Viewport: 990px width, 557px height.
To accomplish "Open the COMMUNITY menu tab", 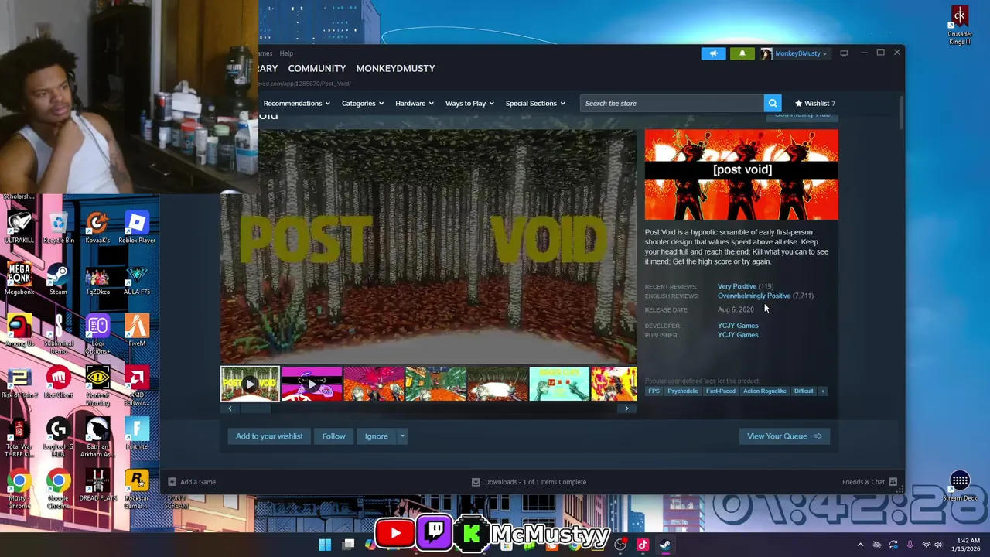I will [x=317, y=68].
